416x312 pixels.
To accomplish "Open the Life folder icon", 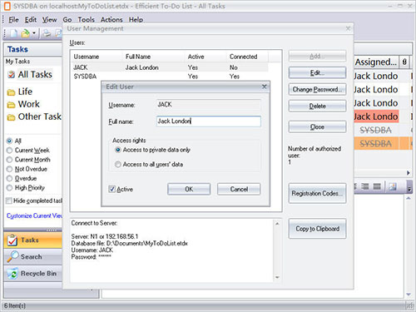I will pyautogui.click(x=11, y=92).
